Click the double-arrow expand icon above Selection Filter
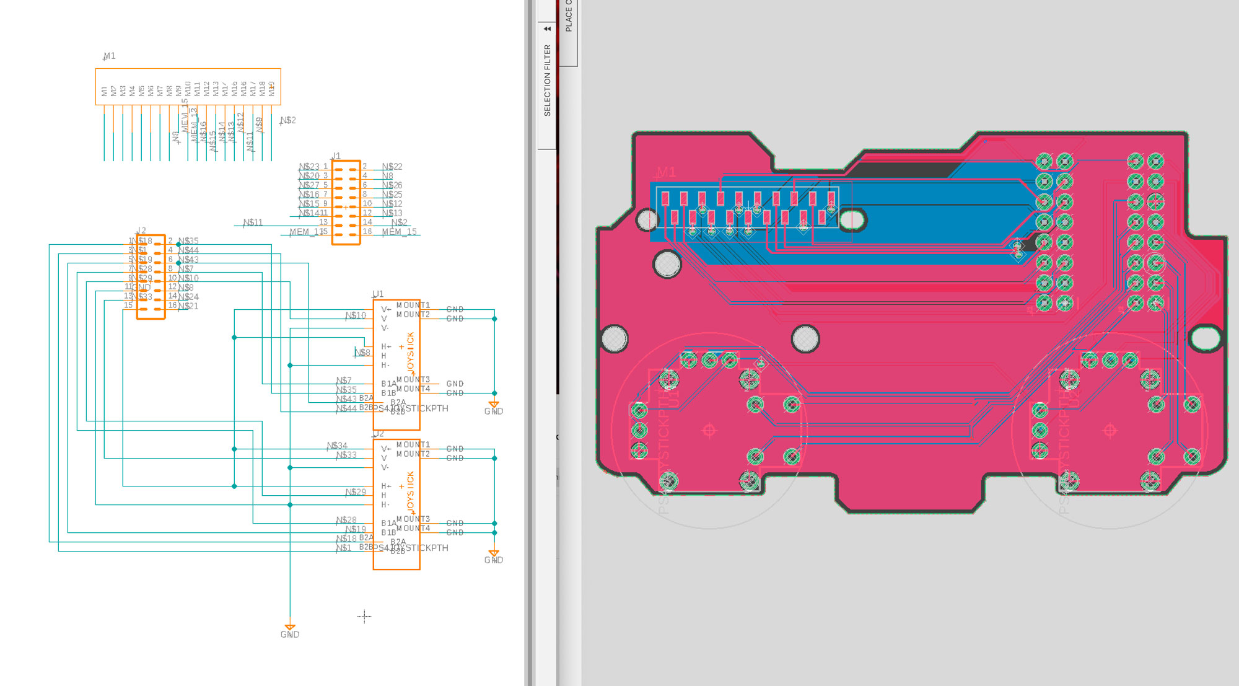1239x686 pixels. click(546, 28)
